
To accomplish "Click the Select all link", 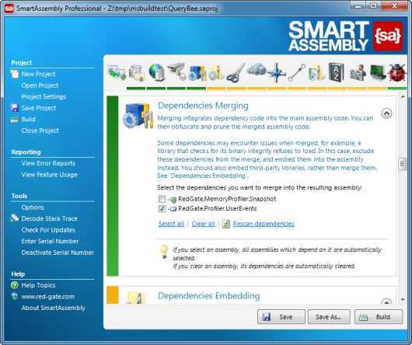I will [171, 224].
